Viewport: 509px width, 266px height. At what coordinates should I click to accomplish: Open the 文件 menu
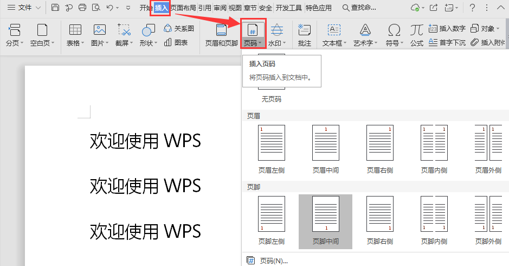coord(24,7)
